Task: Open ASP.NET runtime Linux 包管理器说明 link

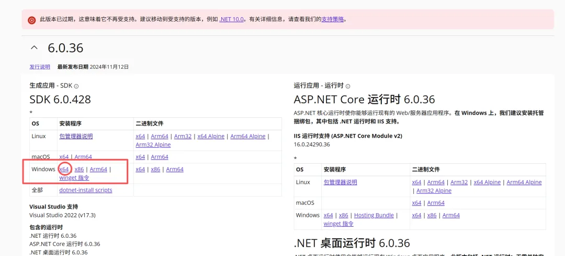Action: click(341, 182)
